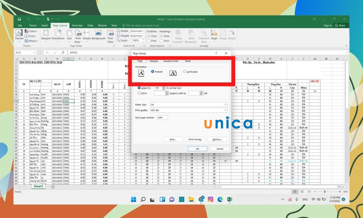Switch to the Margins tab

(154, 61)
